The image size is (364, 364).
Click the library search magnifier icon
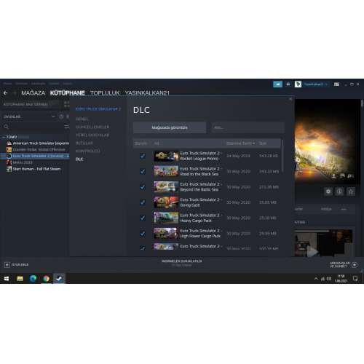[6, 127]
